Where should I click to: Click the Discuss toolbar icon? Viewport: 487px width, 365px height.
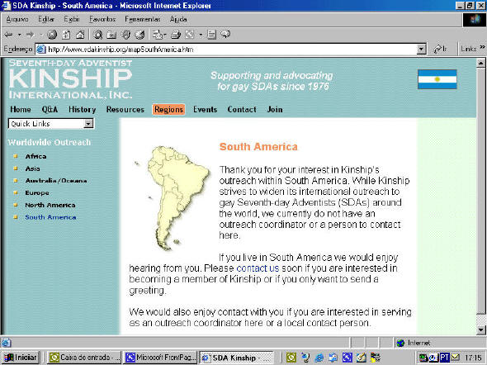point(211,35)
